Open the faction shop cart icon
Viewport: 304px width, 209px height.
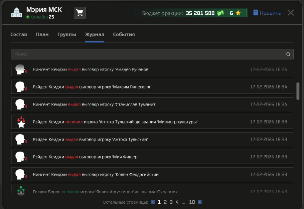tap(80, 13)
